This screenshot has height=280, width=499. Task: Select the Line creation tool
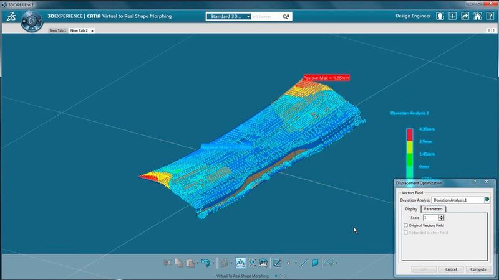(304, 263)
